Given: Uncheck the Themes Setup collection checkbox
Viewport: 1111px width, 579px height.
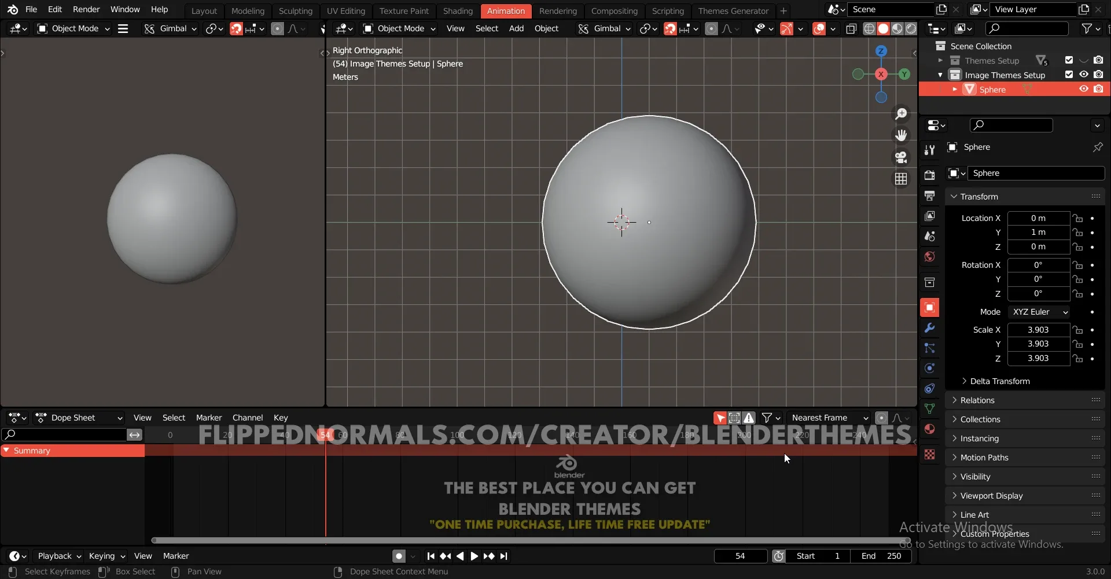Looking at the screenshot, I should (1068, 60).
